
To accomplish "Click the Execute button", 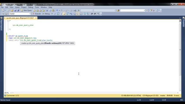I will (37, 14).
